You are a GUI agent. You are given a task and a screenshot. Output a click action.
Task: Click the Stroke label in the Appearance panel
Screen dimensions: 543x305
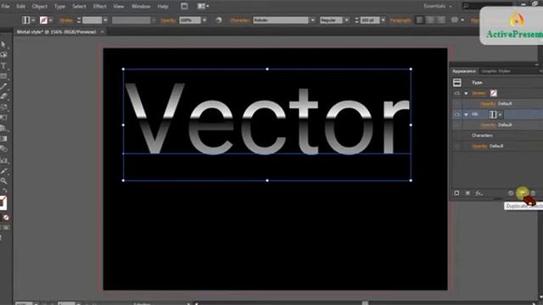[x=479, y=93]
